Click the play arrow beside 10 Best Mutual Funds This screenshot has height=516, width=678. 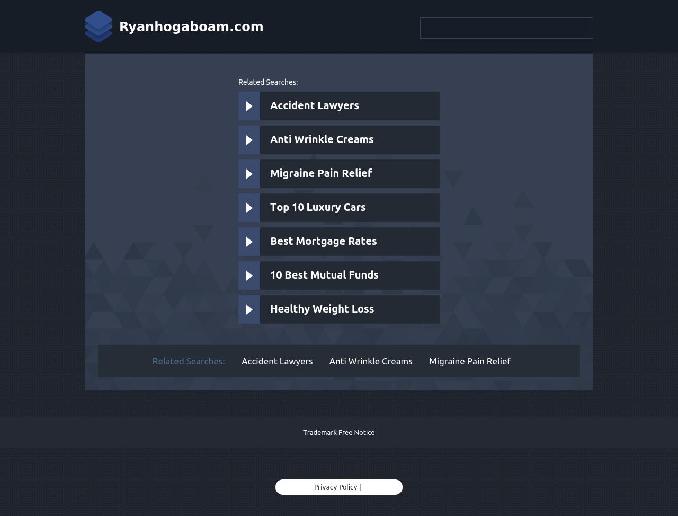[249, 275]
